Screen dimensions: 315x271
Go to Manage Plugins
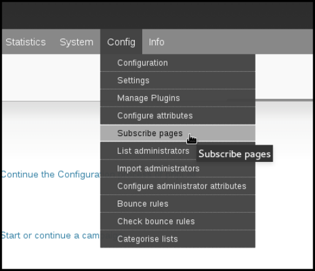tap(178, 98)
